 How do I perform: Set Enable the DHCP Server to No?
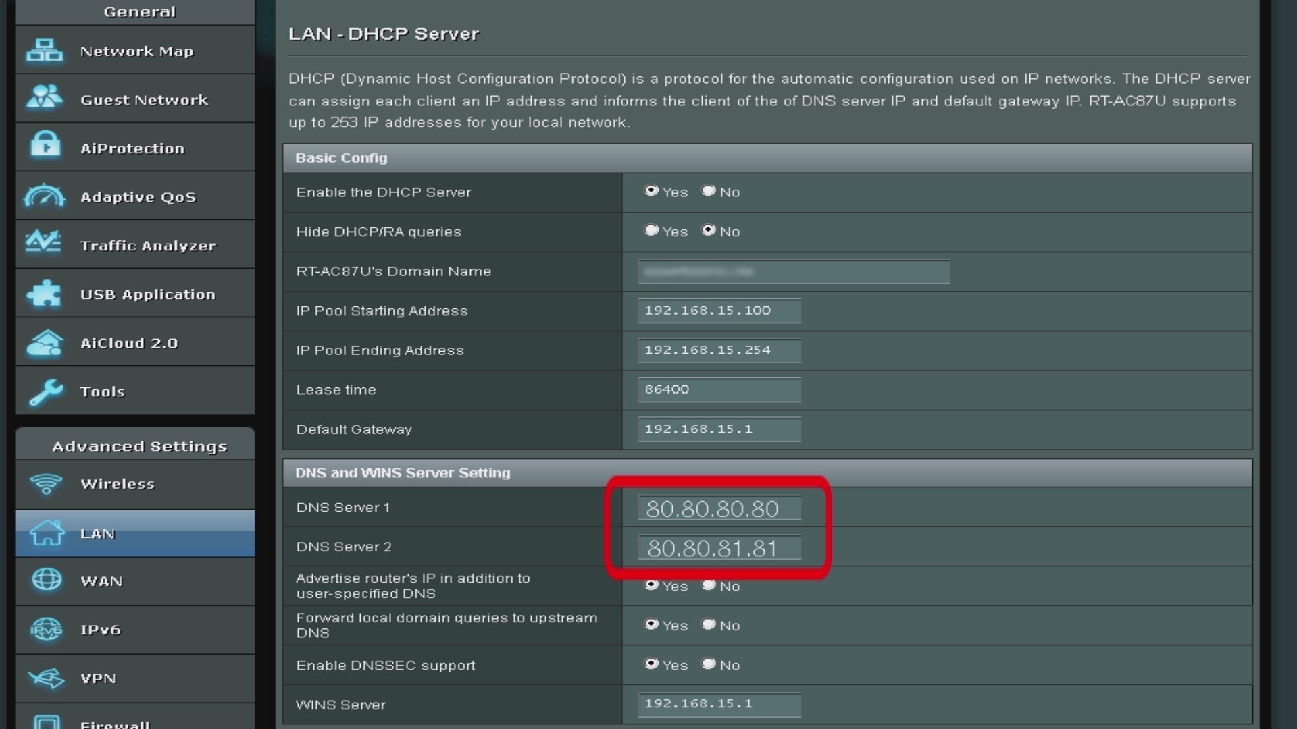[x=709, y=191]
